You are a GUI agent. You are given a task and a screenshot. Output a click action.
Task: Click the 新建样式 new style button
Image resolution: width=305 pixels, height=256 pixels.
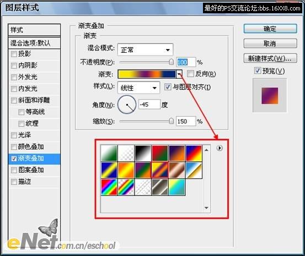click(270, 58)
